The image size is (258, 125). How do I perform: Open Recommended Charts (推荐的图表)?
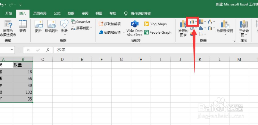click(183, 28)
